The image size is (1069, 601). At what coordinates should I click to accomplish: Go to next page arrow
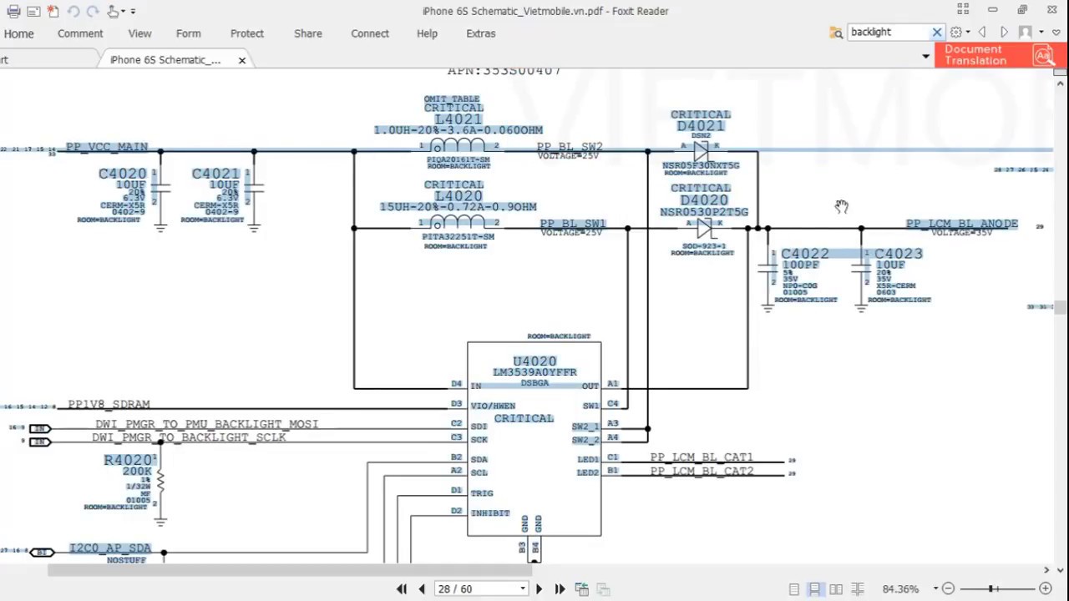click(539, 589)
